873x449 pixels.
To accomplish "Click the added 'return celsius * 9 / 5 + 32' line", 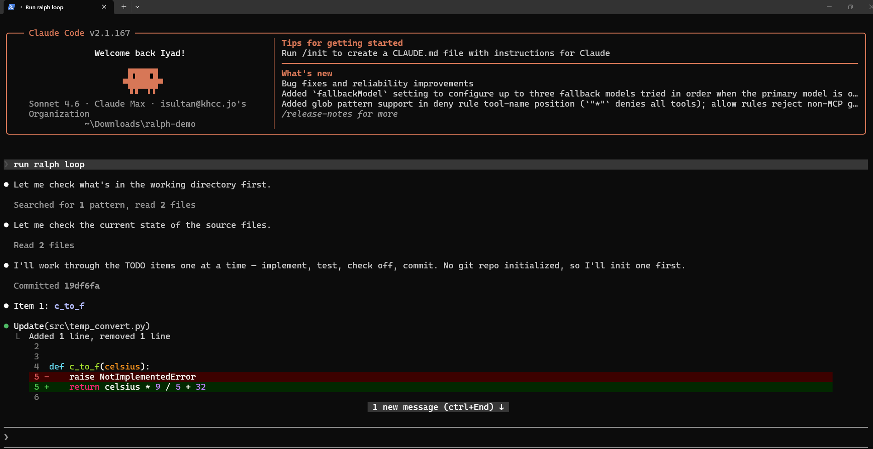I will tap(431, 387).
